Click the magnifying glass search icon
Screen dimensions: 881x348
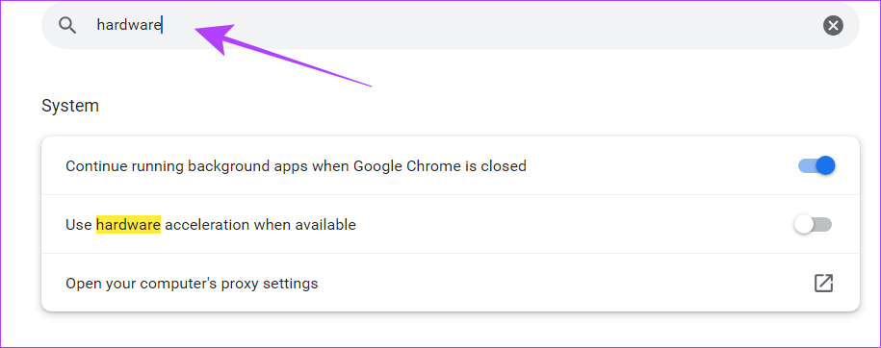point(67,25)
